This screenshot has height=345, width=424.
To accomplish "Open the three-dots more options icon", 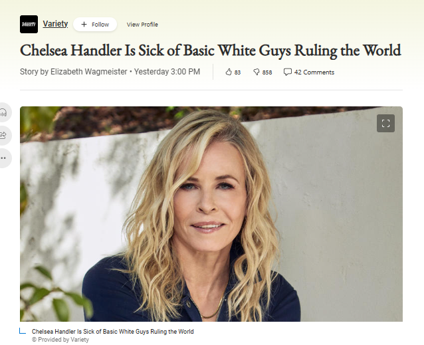I will 3,158.
